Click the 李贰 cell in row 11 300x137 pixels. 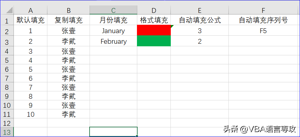point(68,114)
